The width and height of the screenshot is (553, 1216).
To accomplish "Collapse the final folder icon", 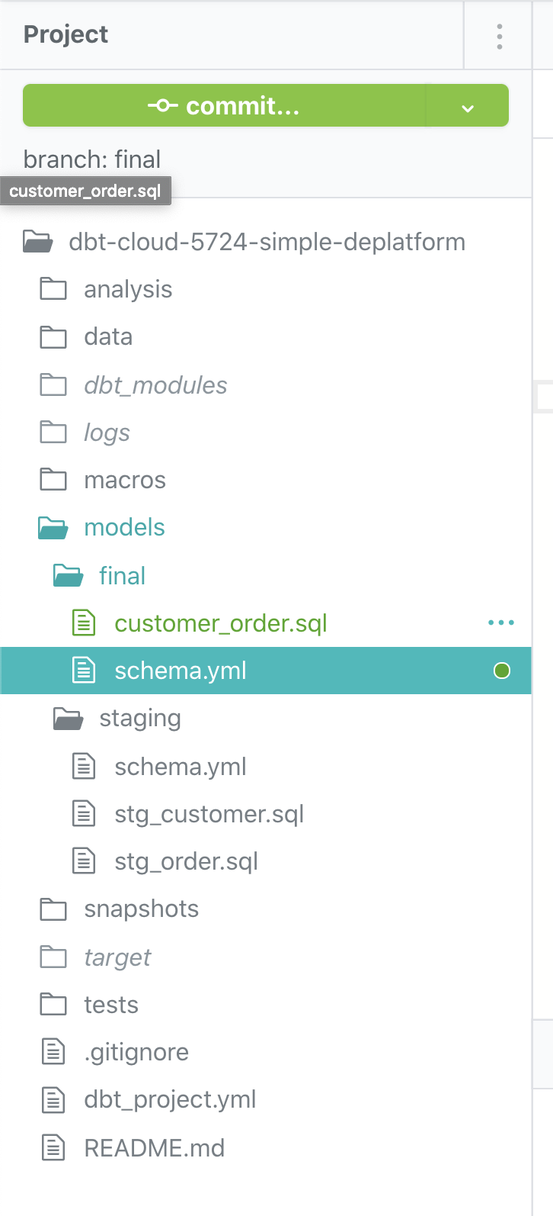I will click(68, 576).
